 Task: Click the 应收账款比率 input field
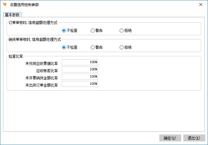click(x=80, y=69)
